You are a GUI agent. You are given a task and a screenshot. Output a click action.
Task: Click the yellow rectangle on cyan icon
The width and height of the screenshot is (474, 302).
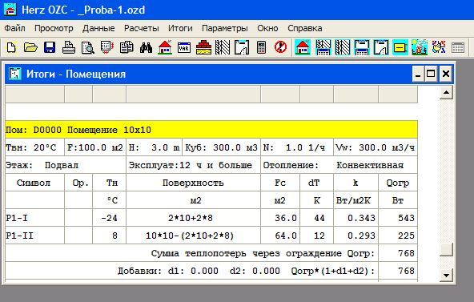coord(400,47)
